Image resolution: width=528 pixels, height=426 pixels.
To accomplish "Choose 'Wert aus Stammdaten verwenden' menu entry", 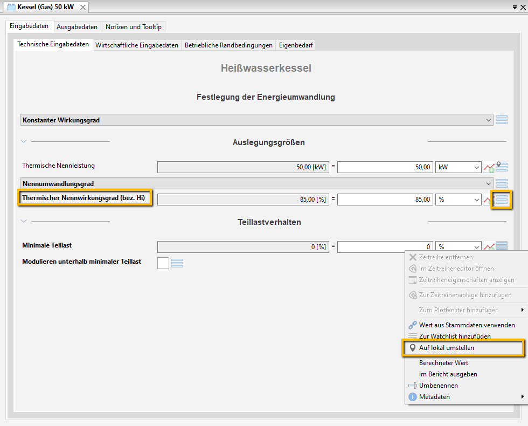I will coord(467,325).
